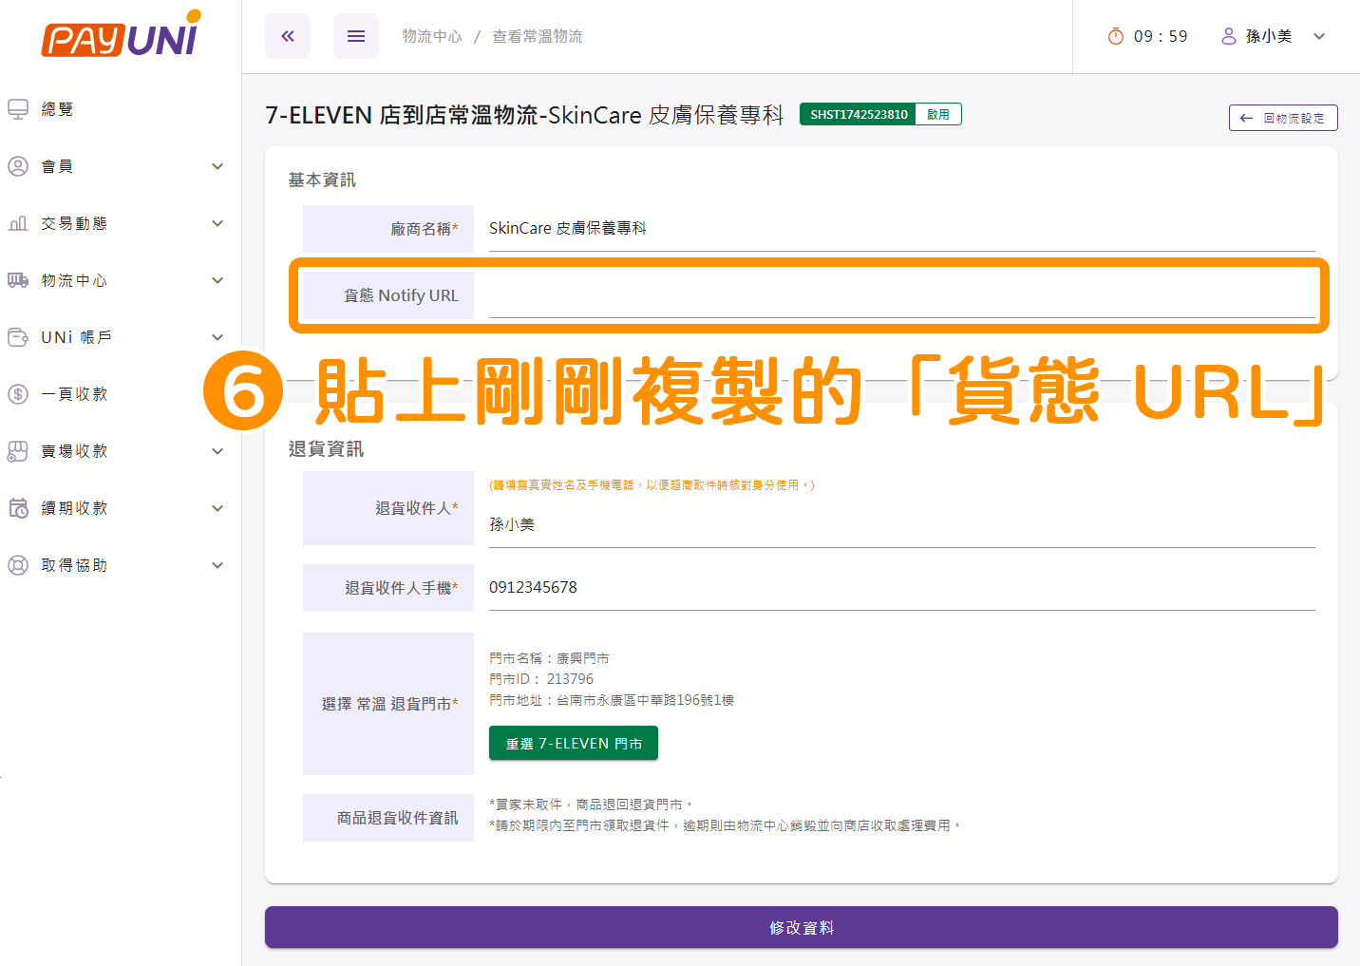Click the 取得協助 lifebuoy icon
This screenshot has height=966, width=1360.
pyautogui.click(x=18, y=565)
